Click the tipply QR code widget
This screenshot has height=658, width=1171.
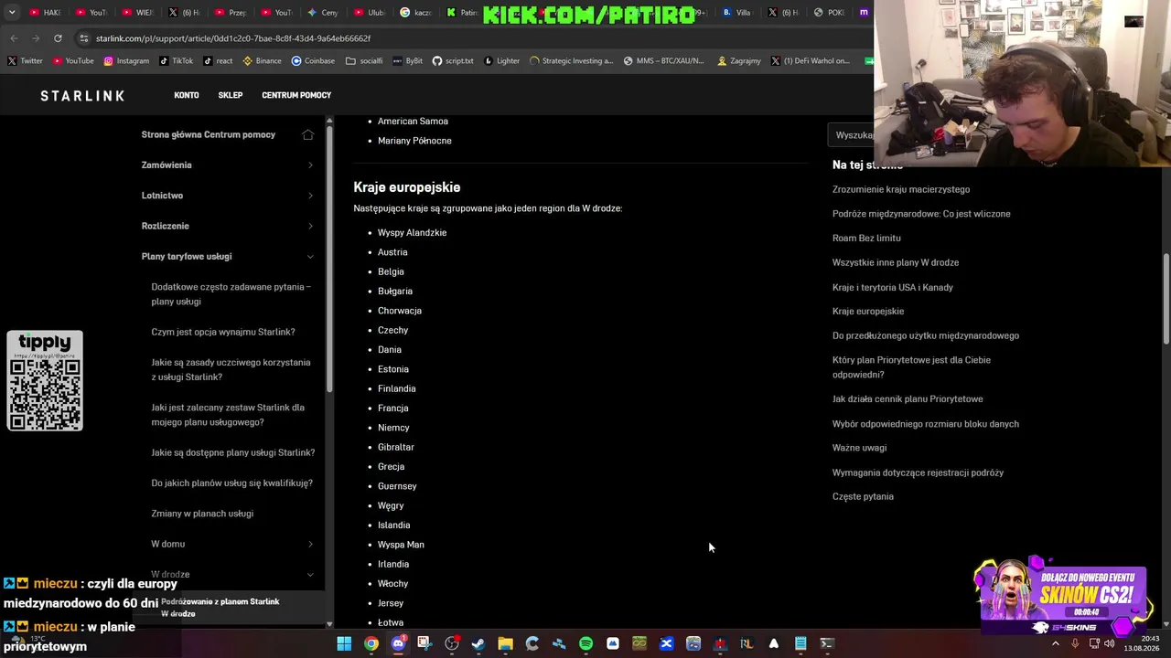pos(45,381)
